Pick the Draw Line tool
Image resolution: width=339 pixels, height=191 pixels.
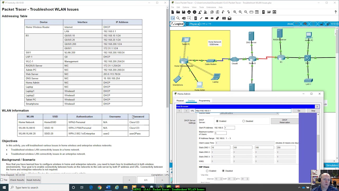tap(201, 18)
